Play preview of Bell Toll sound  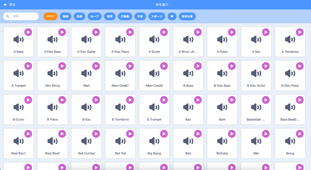pyautogui.click(x=130, y=134)
